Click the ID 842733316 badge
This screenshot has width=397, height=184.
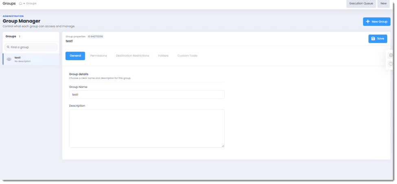(95, 37)
